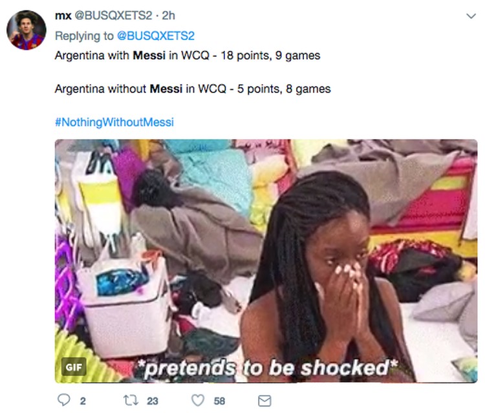
Task: Click the author handle @BUSQXETS2 in header
Action: [x=113, y=16]
